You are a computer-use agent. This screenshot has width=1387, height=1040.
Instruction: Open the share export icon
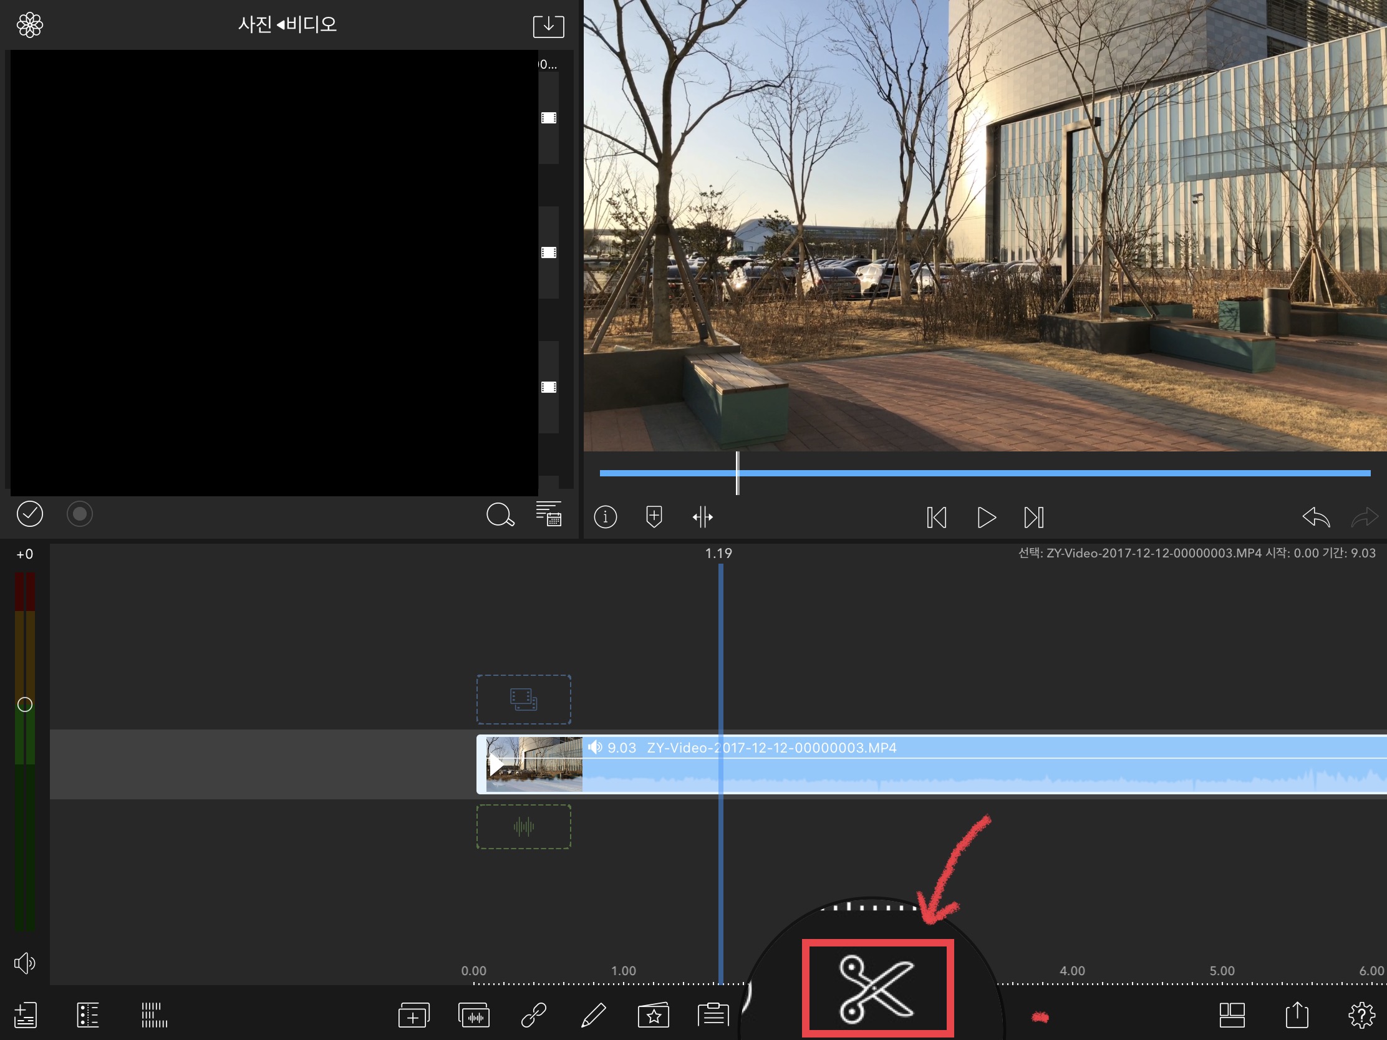[1297, 1015]
